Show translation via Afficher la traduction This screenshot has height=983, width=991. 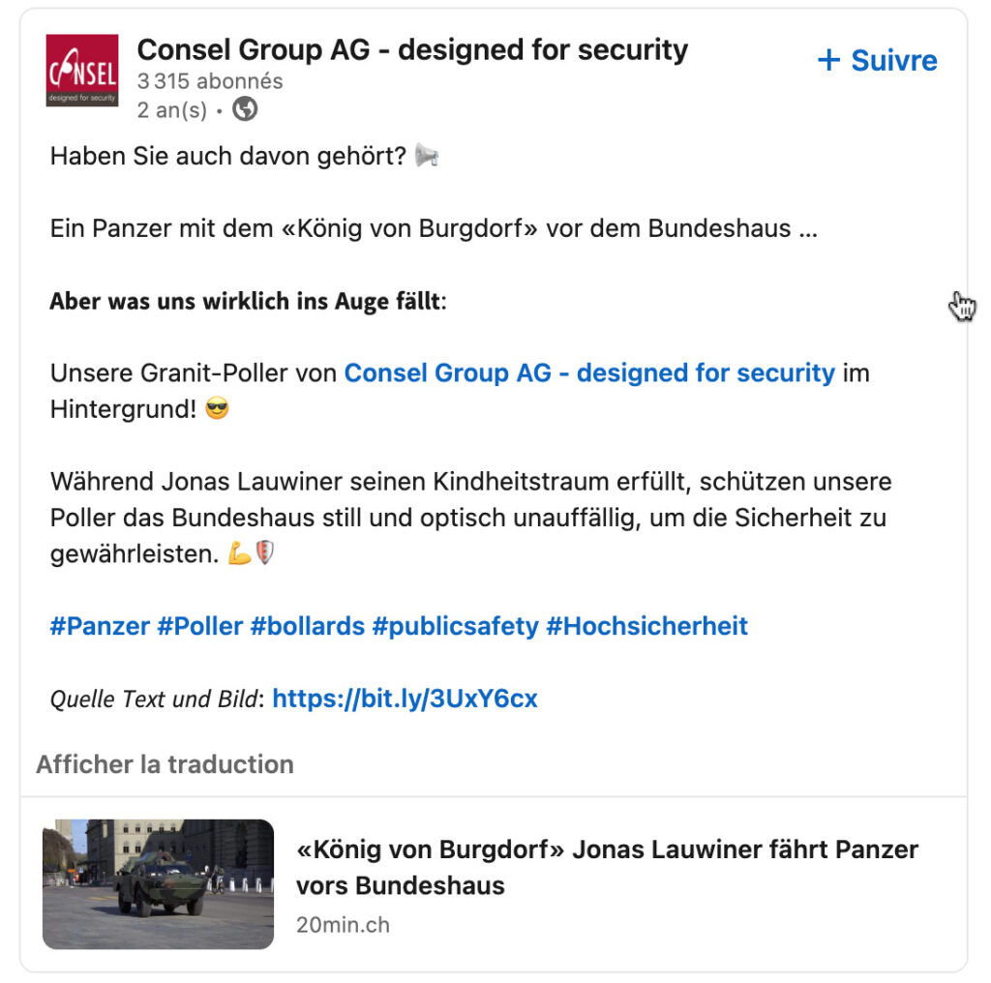point(165,764)
